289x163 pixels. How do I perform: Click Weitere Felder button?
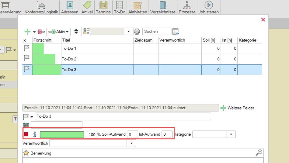237,108
